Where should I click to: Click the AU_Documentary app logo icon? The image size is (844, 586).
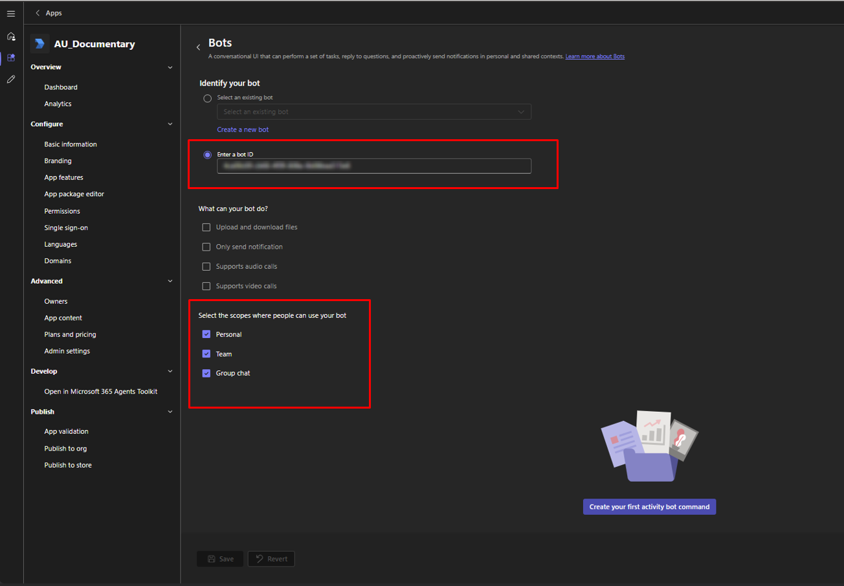[40, 44]
